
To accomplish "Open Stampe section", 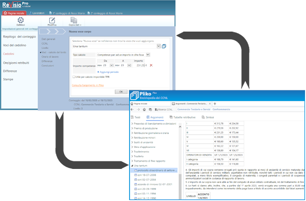I will coord(8,79).
